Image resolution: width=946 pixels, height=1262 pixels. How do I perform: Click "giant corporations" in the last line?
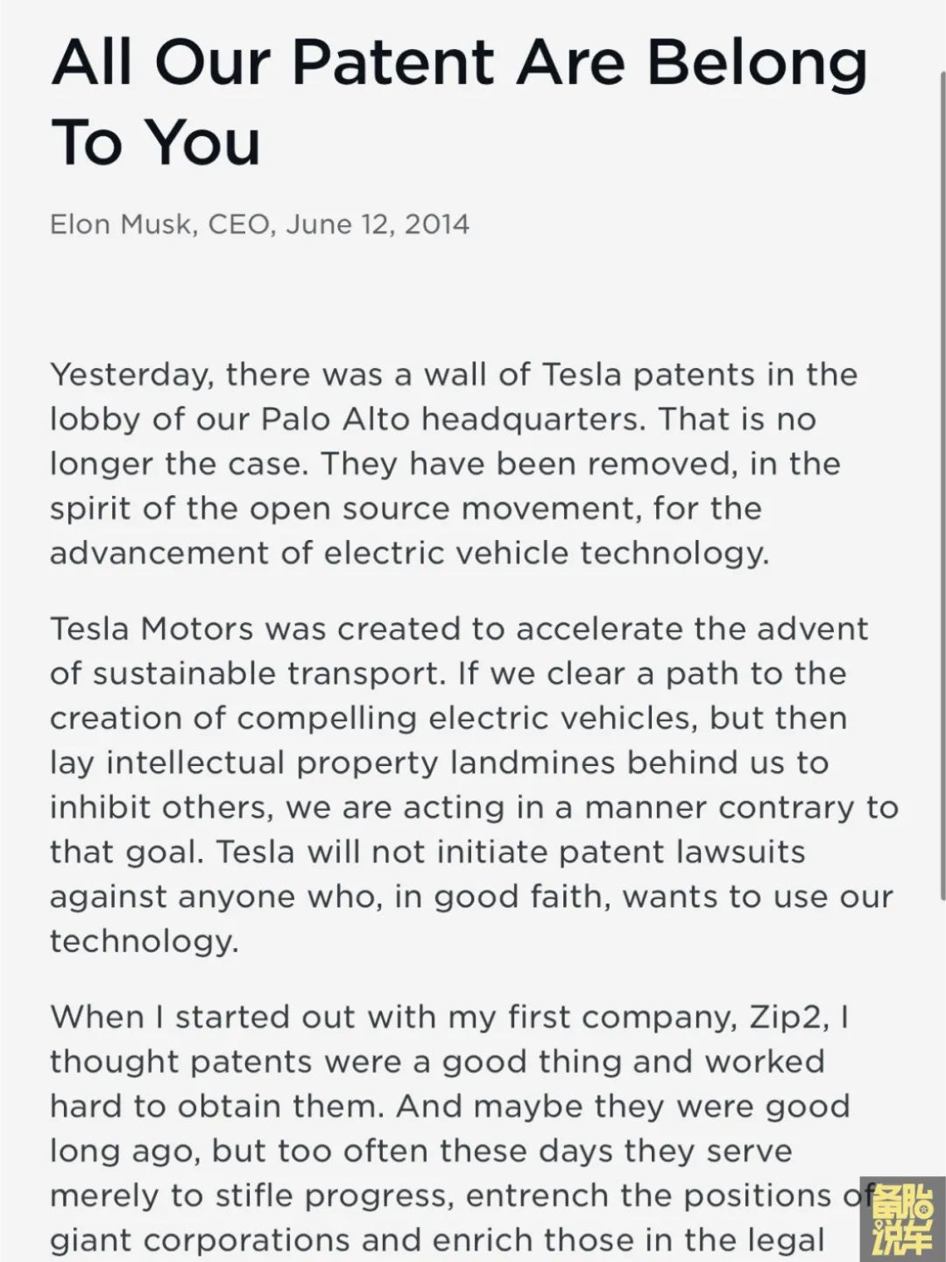click(x=201, y=1241)
